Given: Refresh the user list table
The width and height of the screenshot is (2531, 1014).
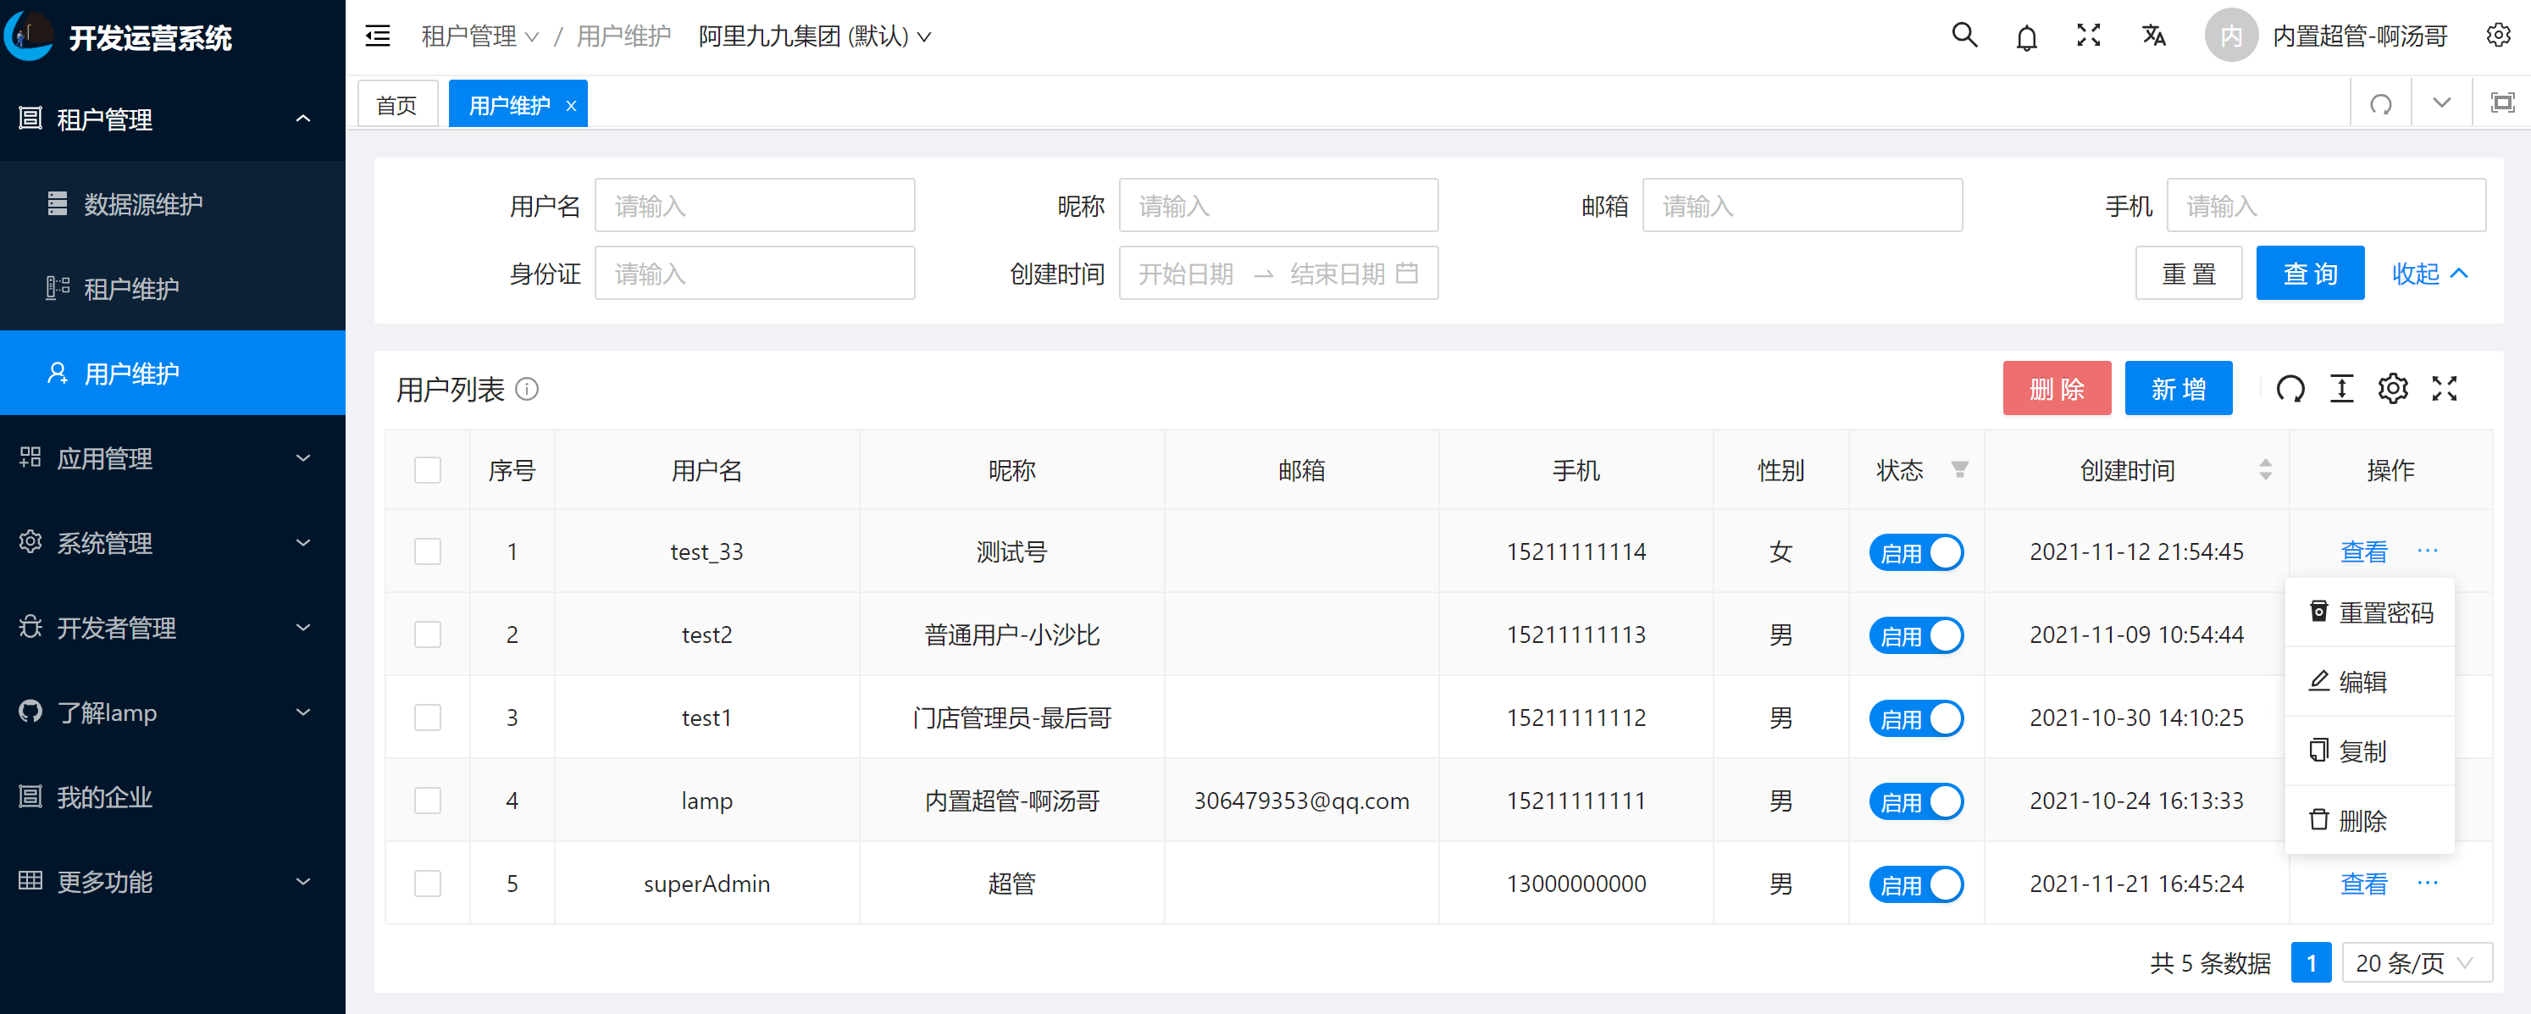Looking at the screenshot, I should pyautogui.click(x=2290, y=389).
